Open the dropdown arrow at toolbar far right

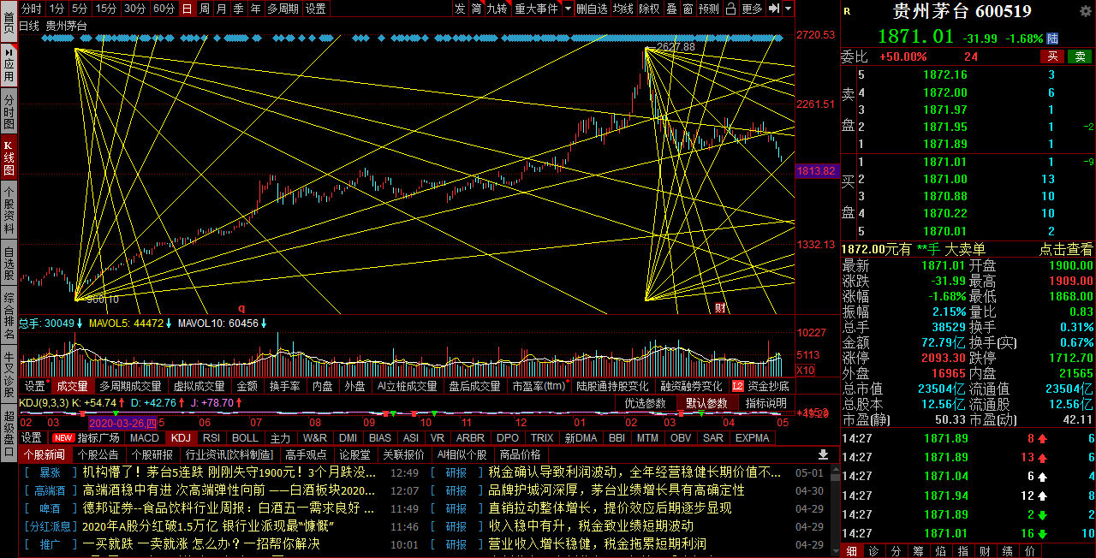(x=788, y=9)
